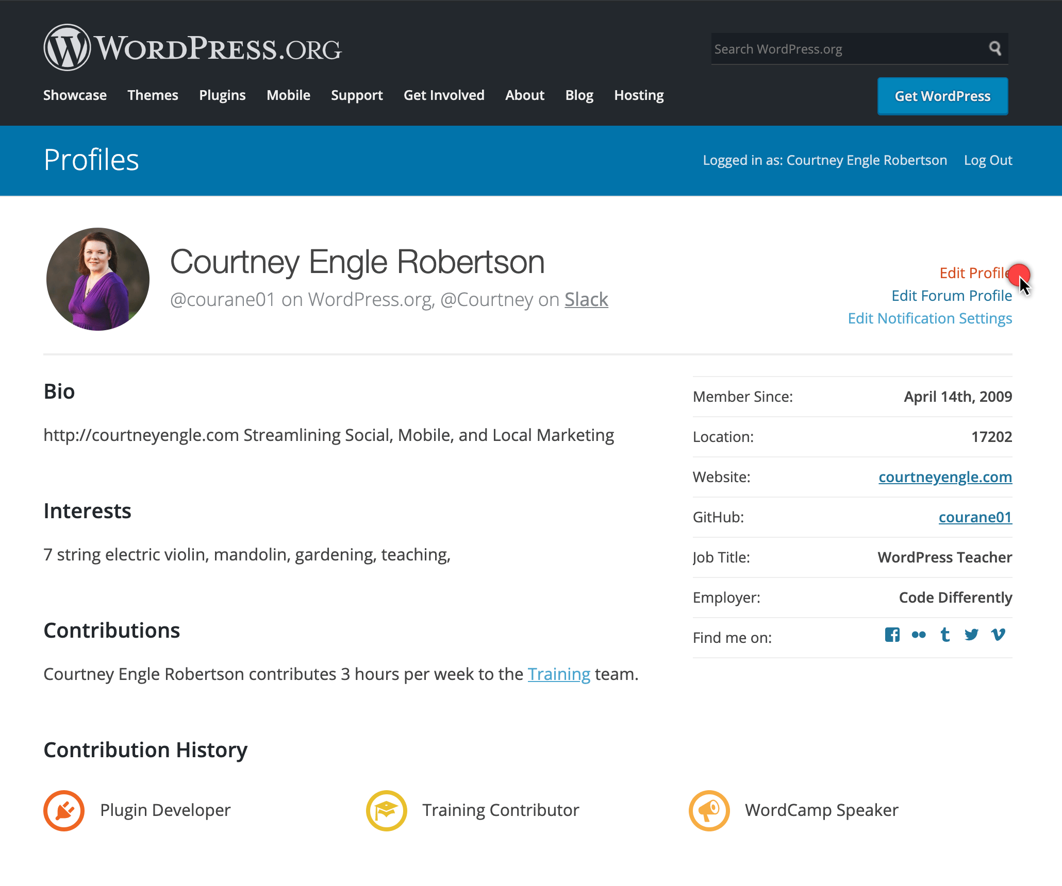The image size is (1062, 886).
Task: Click the WordPress.org logo
Action: click(x=192, y=47)
